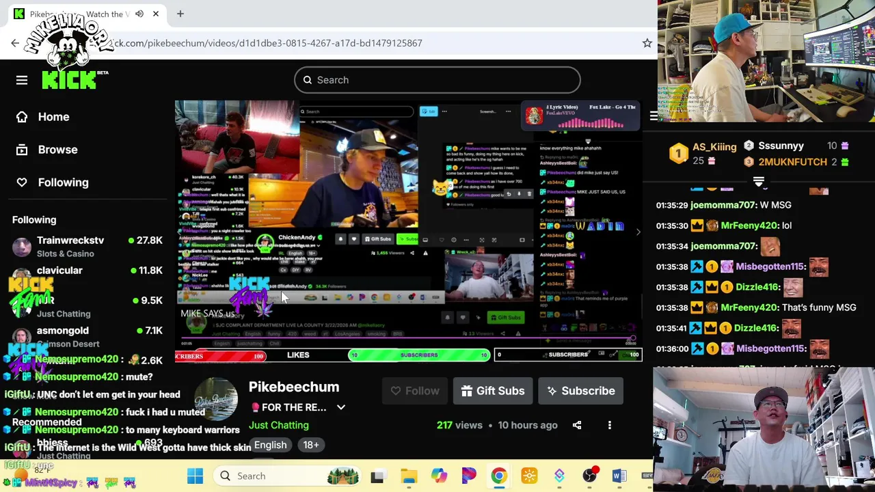This screenshot has height=492, width=875.
Task: Select the 18+ tag
Action: [x=311, y=445]
